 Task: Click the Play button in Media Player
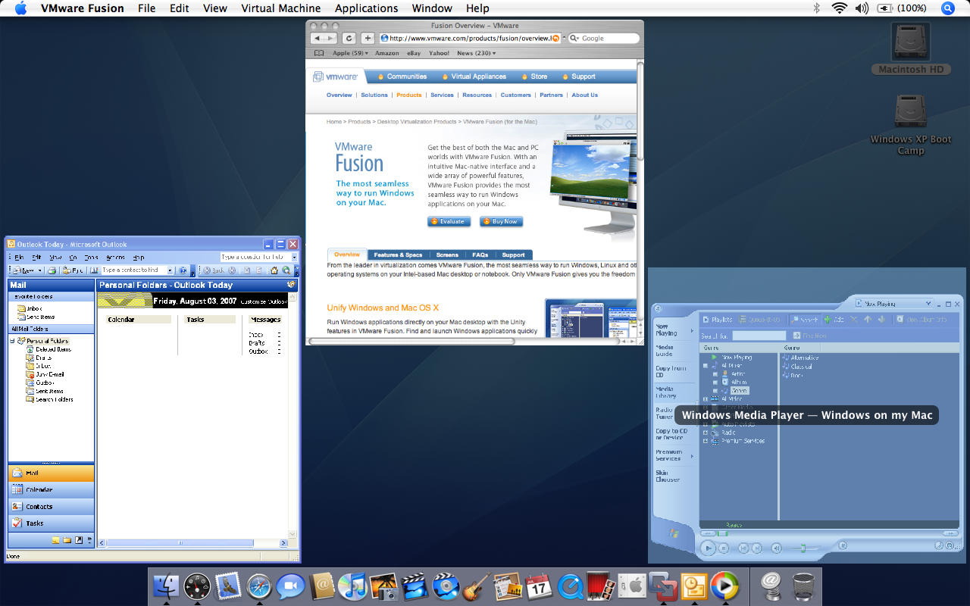click(x=708, y=548)
